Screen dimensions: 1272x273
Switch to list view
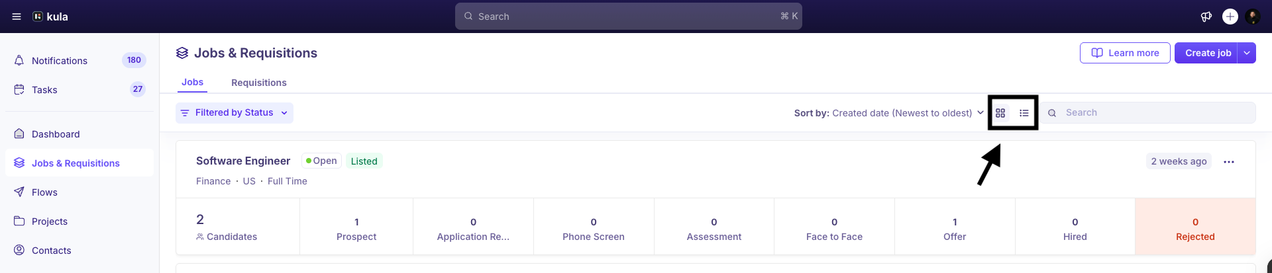click(x=1024, y=113)
